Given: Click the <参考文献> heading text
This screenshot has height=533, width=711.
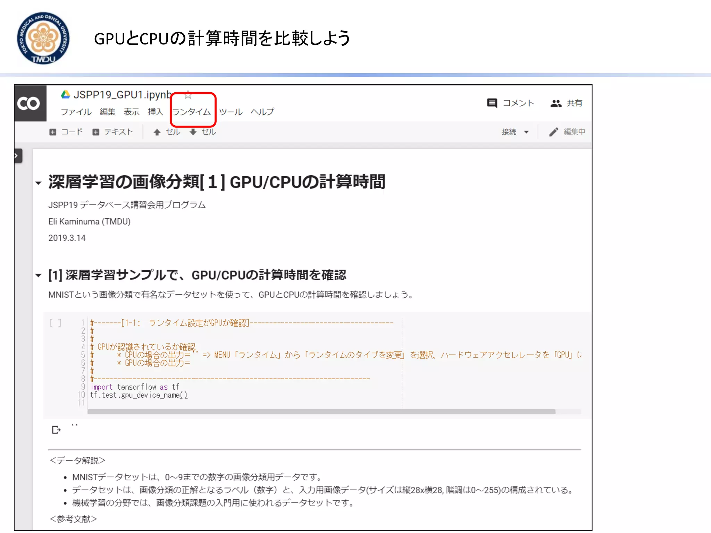Looking at the screenshot, I should click(73, 519).
